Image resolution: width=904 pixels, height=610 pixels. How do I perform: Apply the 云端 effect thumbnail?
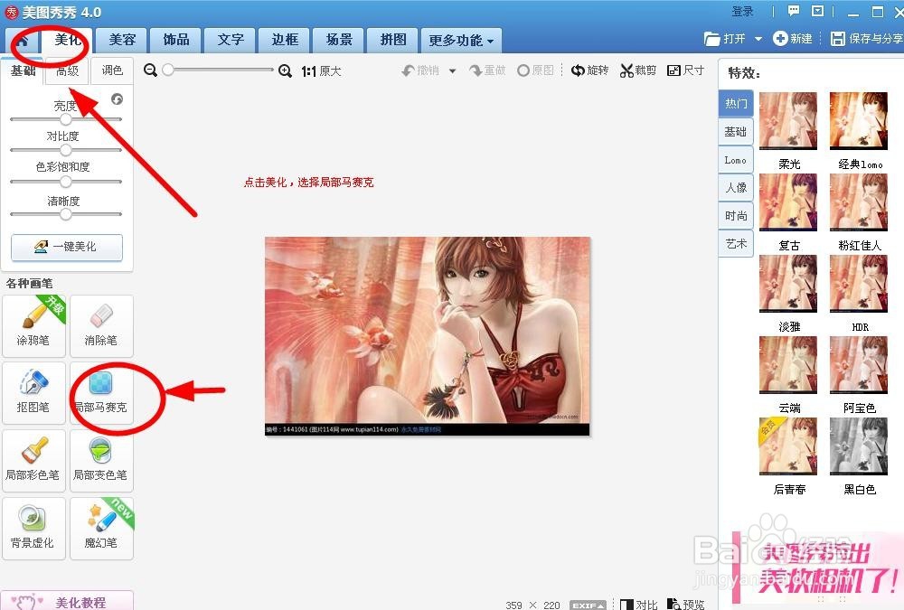(788, 365)
